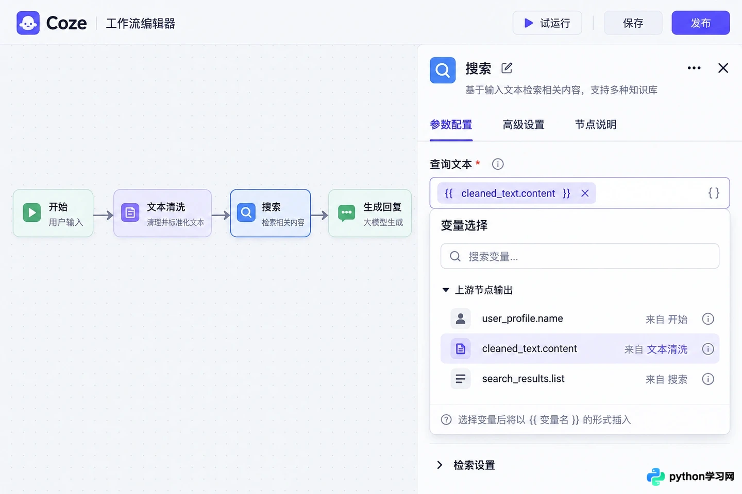
Task: Click the 发布 button
Action: coord(701,23)
